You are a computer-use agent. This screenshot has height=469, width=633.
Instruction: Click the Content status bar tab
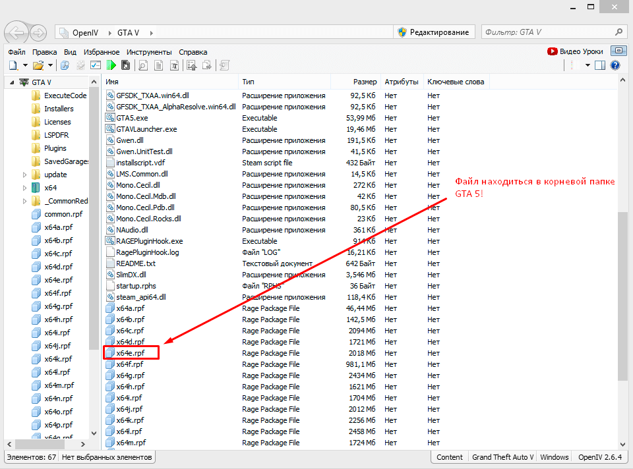coord(449,457)
